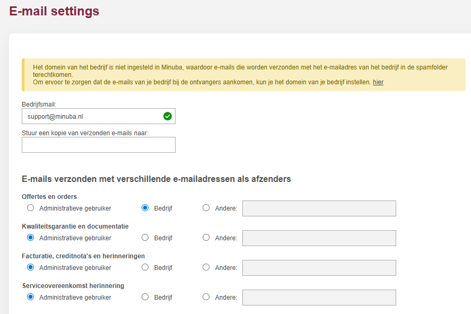Screen dimensions: 471x314
Task: Click the green checkmark validation icon
Action: point(168,116)
